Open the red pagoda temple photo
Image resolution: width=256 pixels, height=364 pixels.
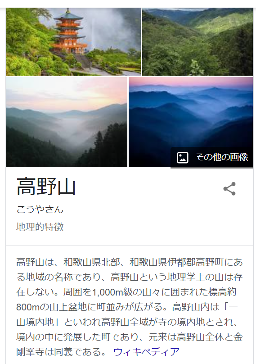pos(73,42)
